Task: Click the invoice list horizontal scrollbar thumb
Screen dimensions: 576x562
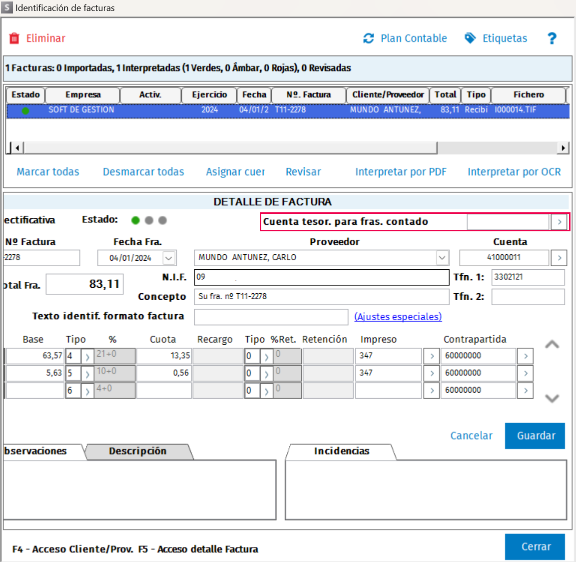Action: point(230,148)
